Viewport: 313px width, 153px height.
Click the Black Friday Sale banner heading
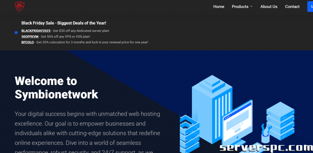pos(64,23)
